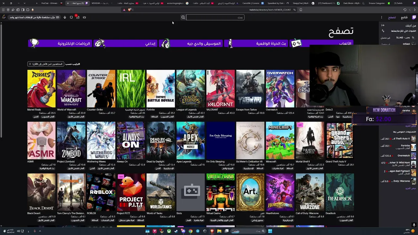Open the Fortnite Battle Royale cover

pos(161,89)
